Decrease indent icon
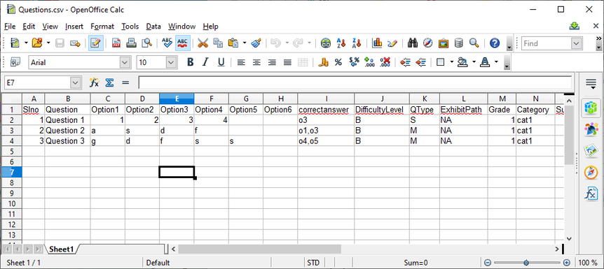This screenshot has height=269, width=604. (x=405, y=62)
